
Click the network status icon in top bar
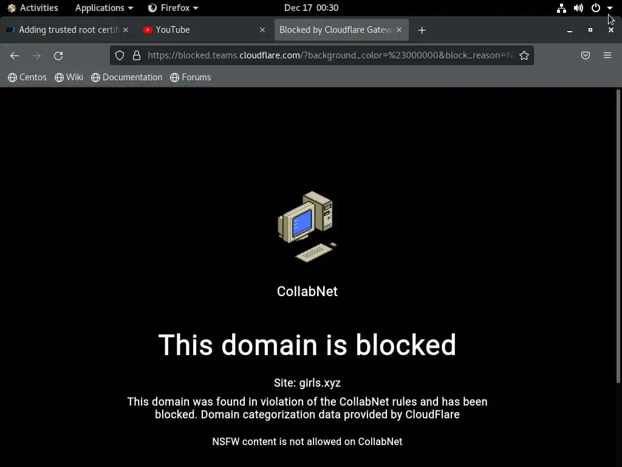click(561, 8)
